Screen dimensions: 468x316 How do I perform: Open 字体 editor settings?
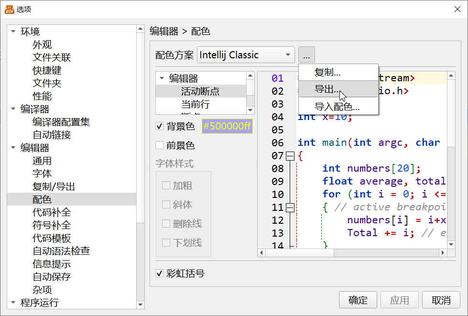[x=42, y=174]
